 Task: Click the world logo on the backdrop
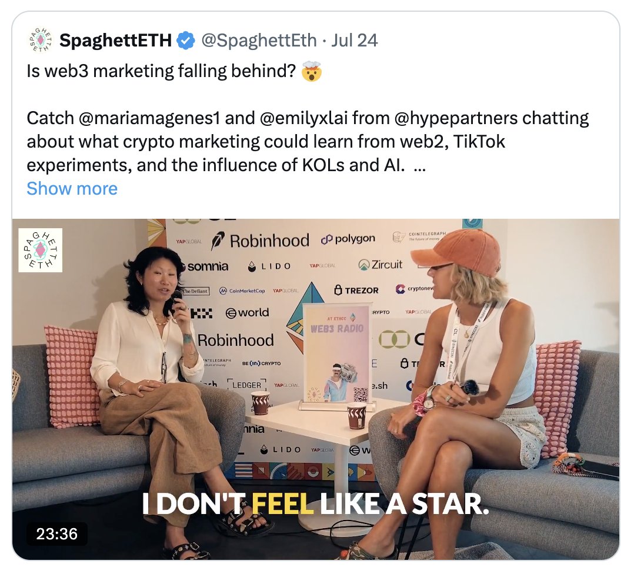pyautogui.click(x=247, y=313)
